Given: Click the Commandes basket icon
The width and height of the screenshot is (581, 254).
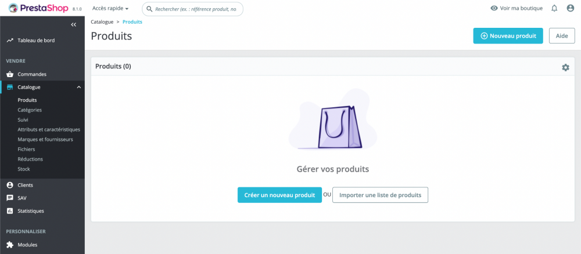Looking at the screenshot, I should pos(10,74).
